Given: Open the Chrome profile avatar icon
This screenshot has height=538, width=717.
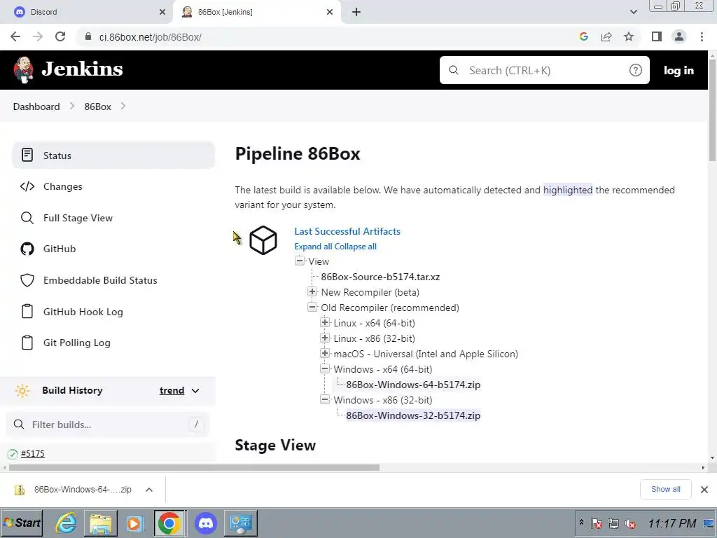Looking at the screenshot, I should pyautogui.click(x=679, y=36).
